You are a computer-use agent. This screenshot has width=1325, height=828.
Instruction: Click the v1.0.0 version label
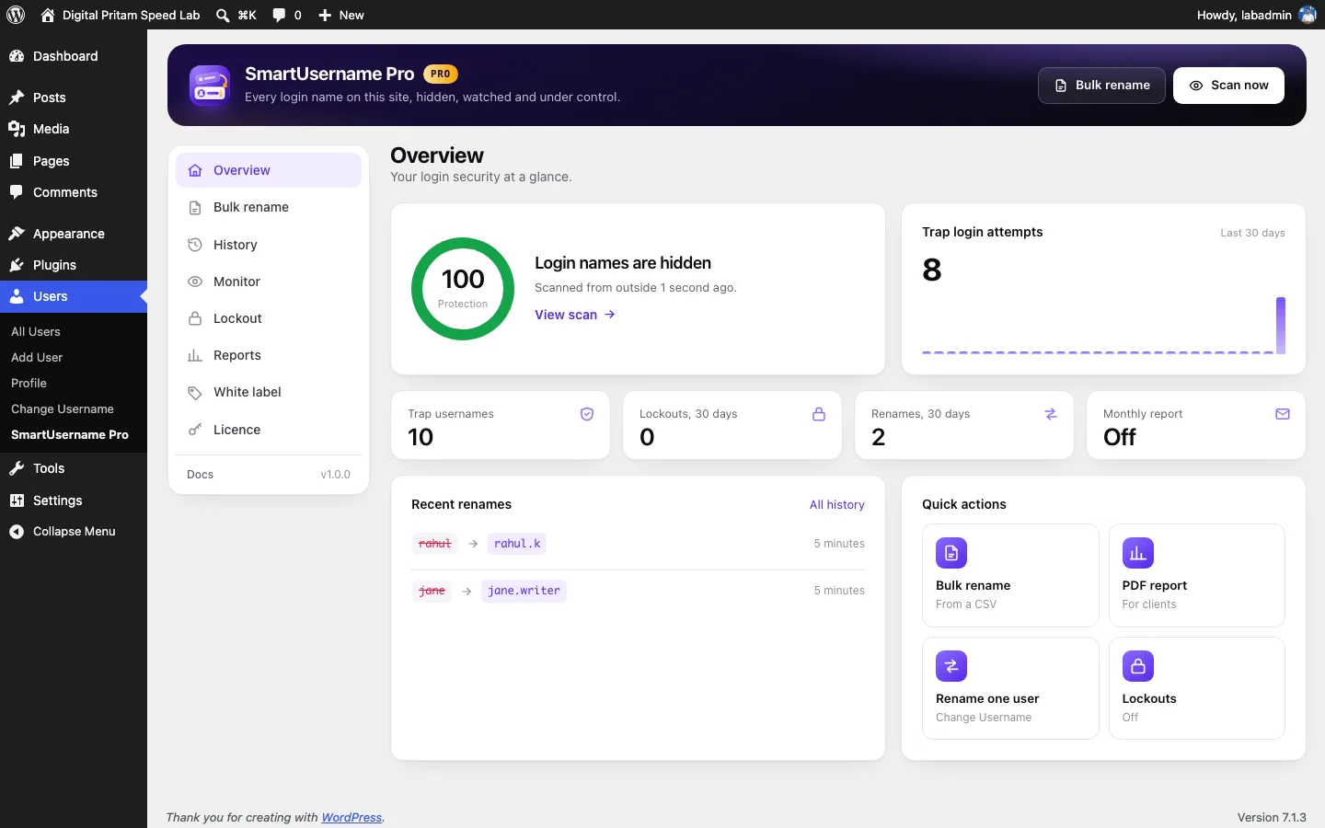(x=336, y=475)
